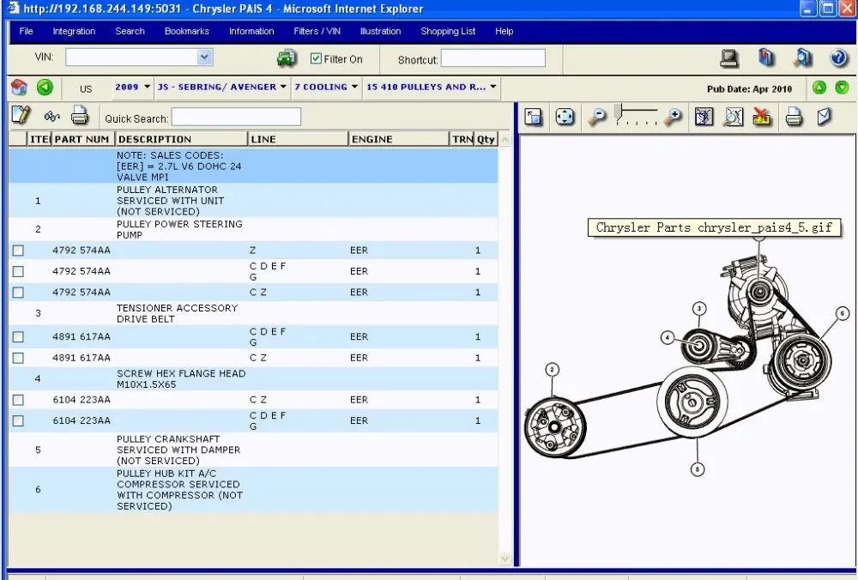
Task: Click the illustration zoom slider handle
Action: (x=618, y=112)
